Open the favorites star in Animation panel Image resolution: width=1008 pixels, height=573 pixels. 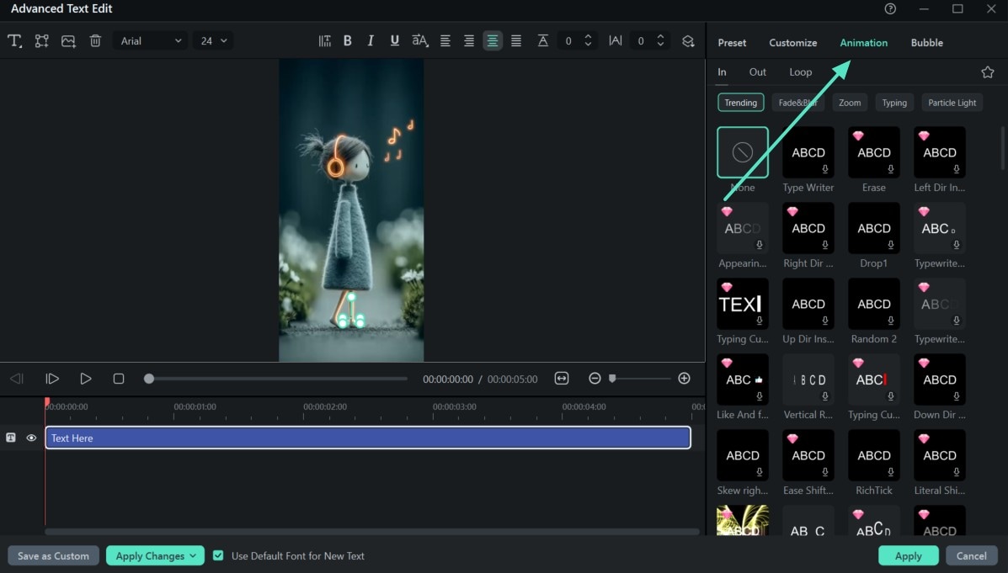pos(988,72)
